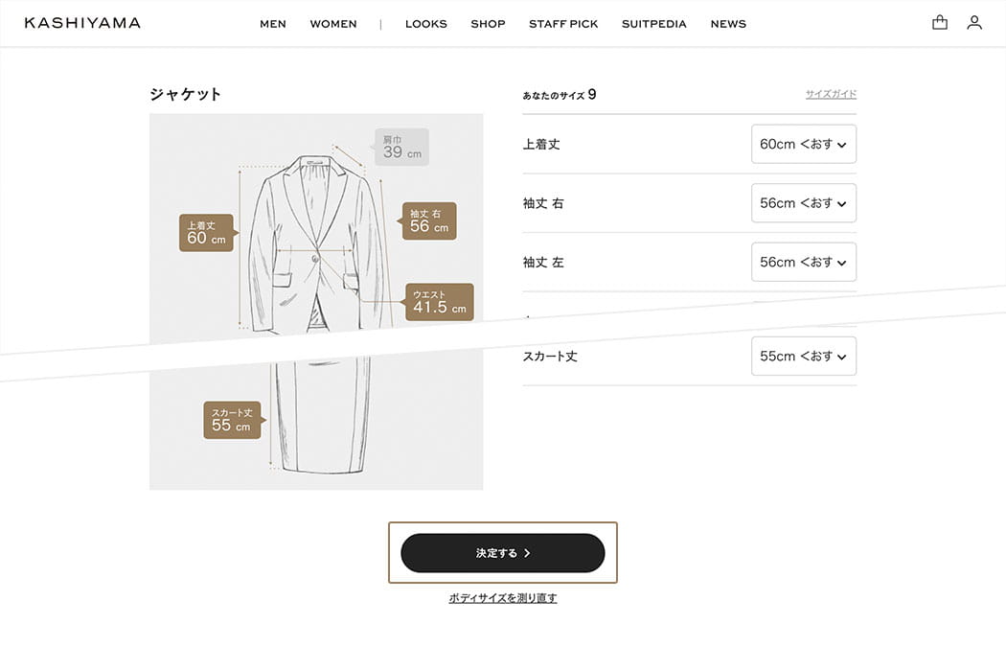Open the MEN menu
Image resolution: width=1006 pixels, height=671 pixels.
click(273, 24)
